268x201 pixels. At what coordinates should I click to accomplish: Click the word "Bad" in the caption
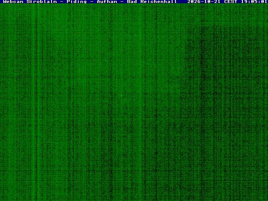132,2
